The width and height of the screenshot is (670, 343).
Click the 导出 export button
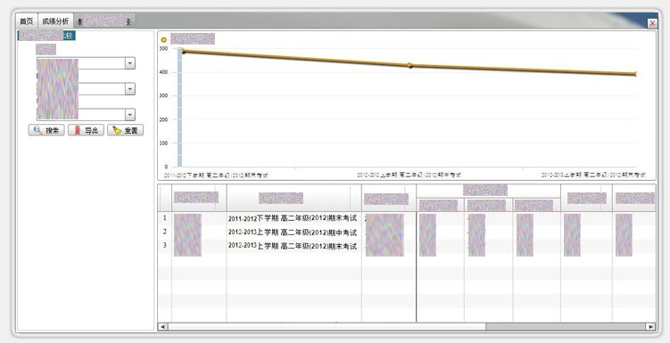click(x=86, y=130)
